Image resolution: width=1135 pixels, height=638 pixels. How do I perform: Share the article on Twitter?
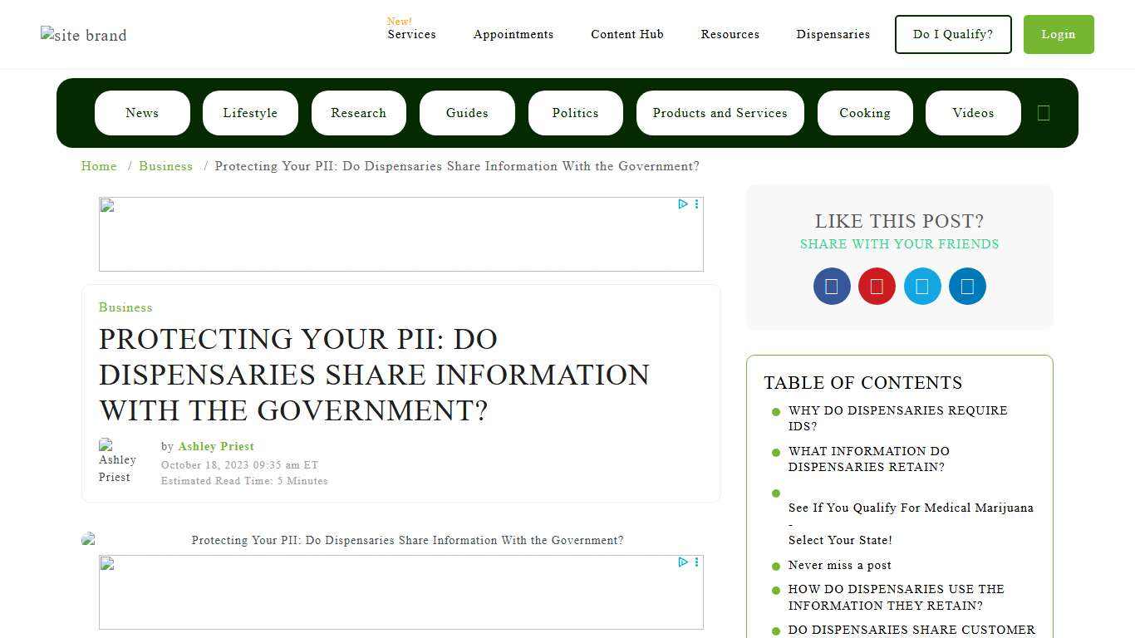click(x=922, y=286)
